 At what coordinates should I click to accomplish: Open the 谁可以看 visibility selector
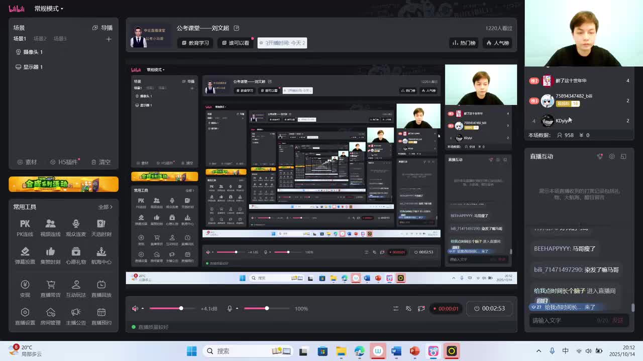click(x=235, y=43)
